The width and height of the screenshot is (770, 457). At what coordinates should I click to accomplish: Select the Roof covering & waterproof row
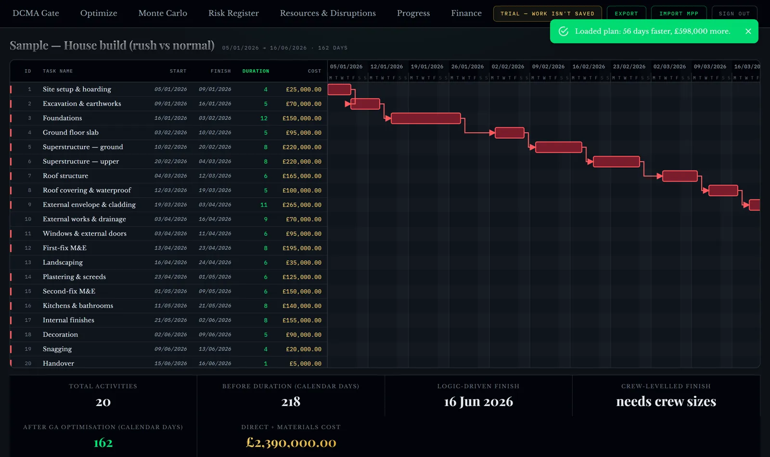tap(168, 190)
